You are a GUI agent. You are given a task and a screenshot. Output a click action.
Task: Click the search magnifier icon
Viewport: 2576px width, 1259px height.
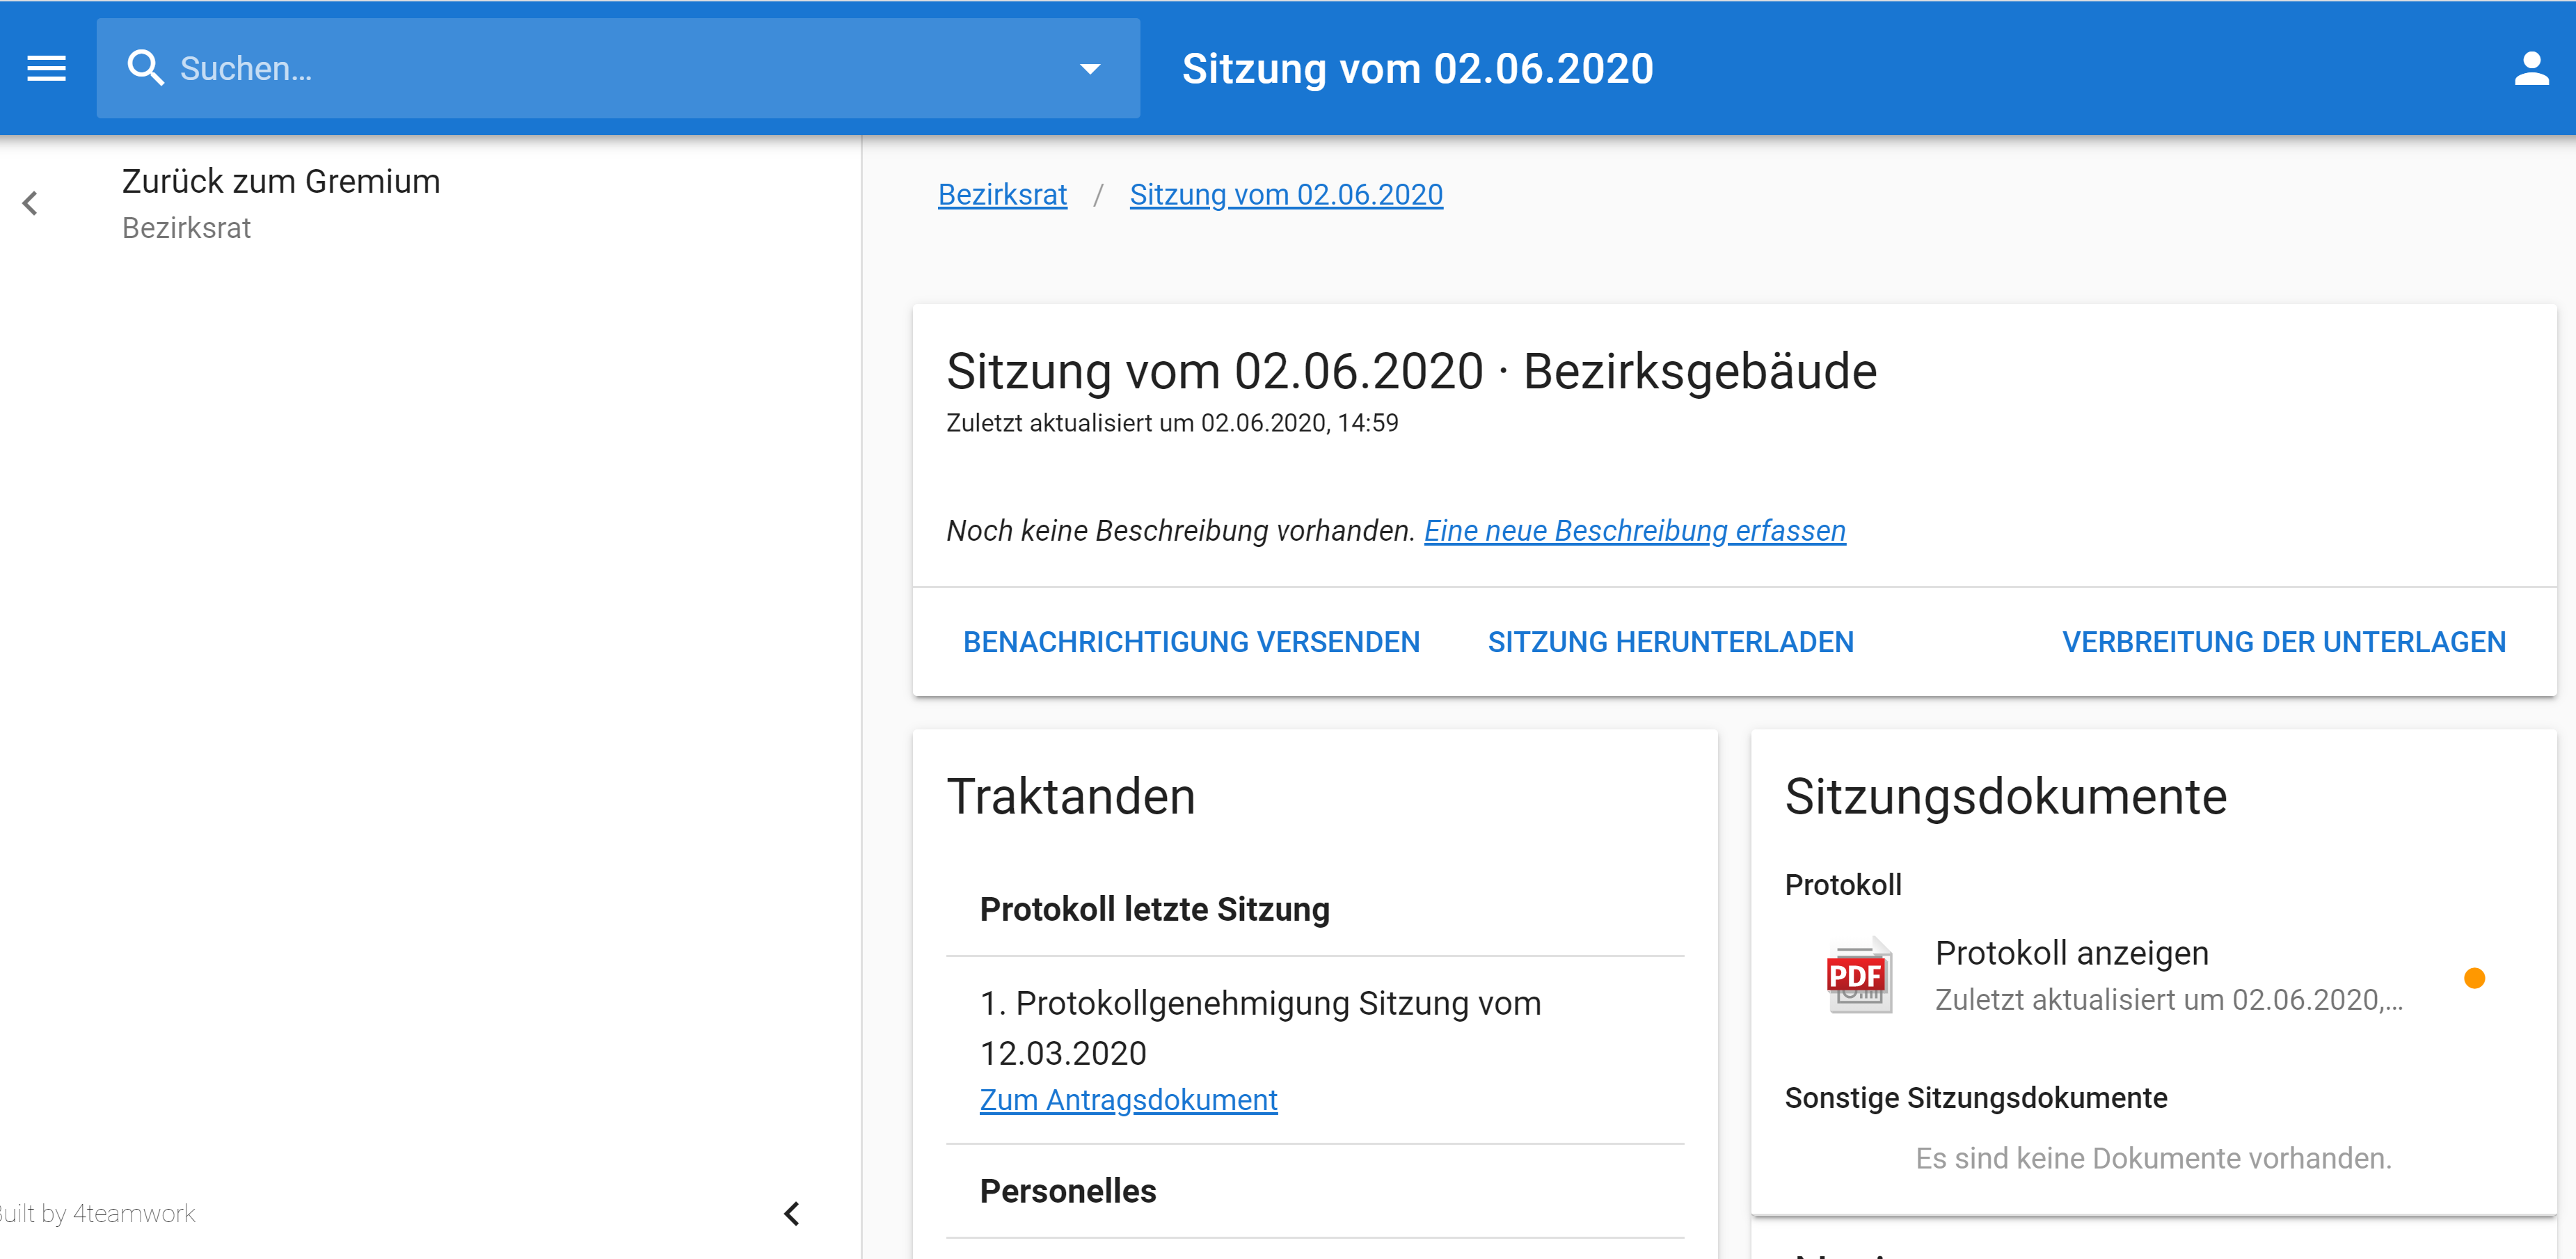pyautogui.click(x=146, y=68)
